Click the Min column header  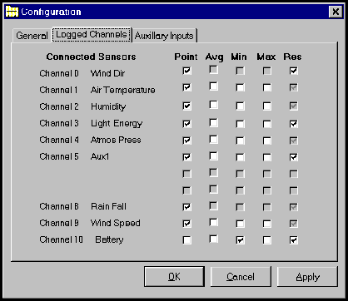239,57
